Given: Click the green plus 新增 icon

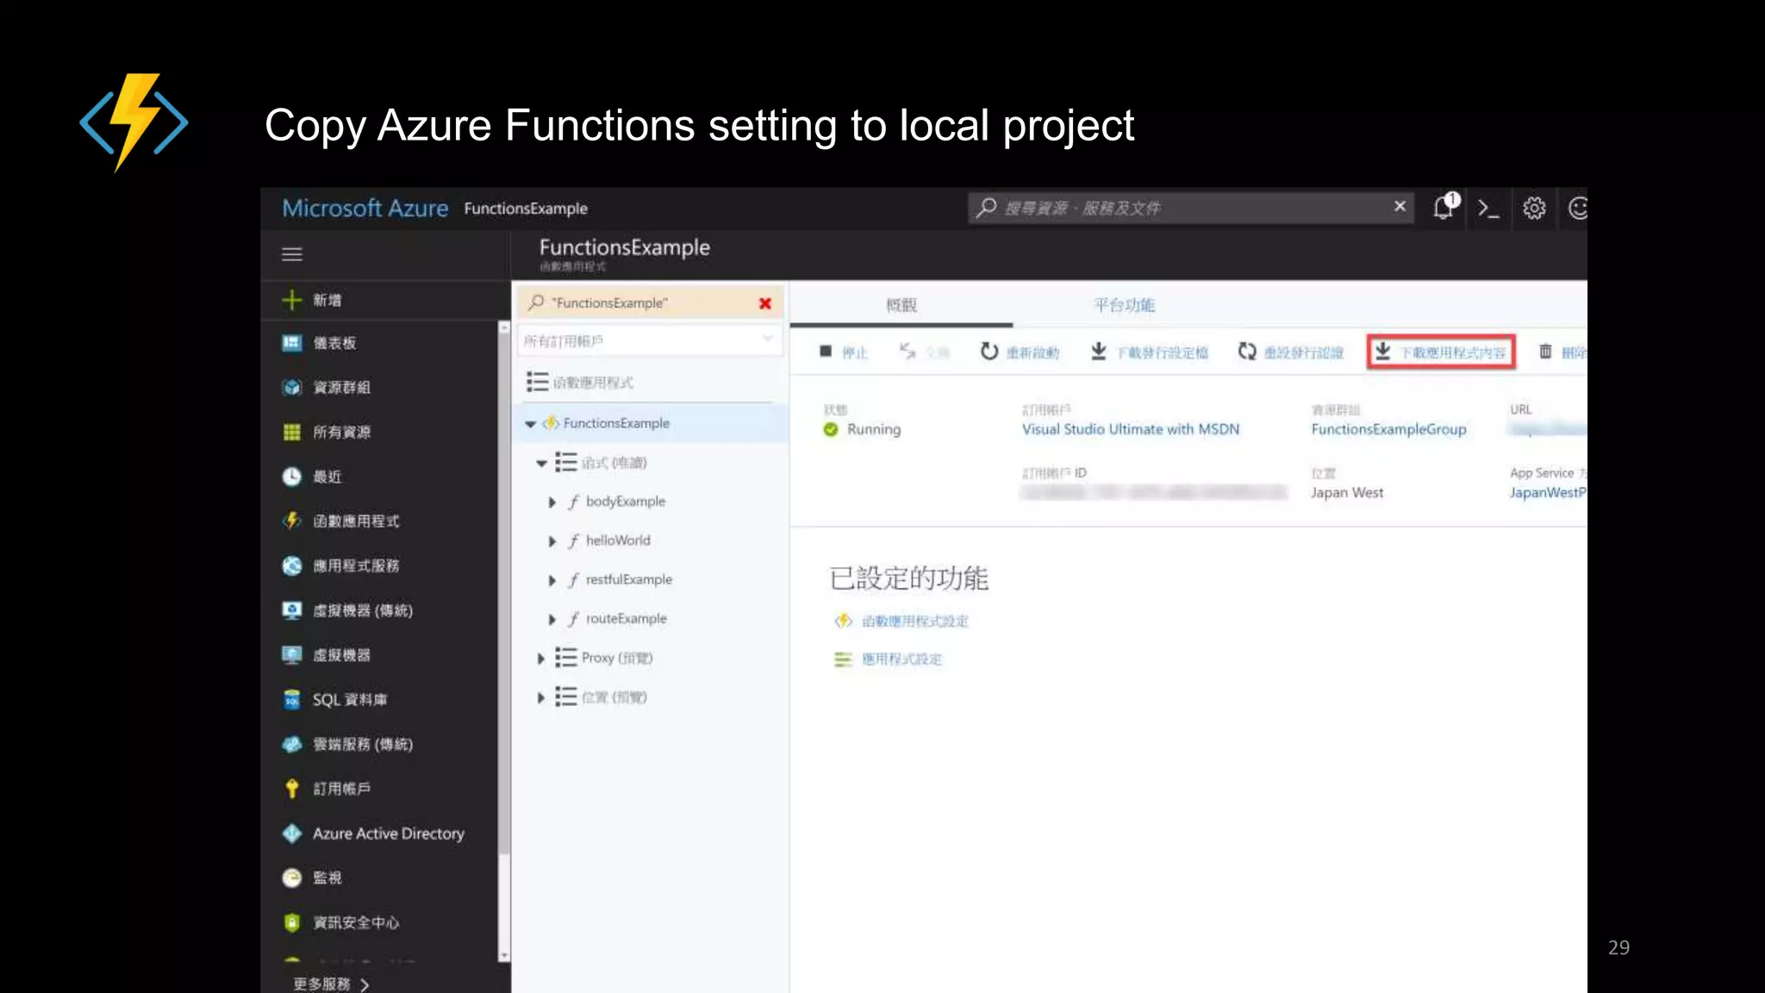Looking at the screenshot, I should click(292, 300).
